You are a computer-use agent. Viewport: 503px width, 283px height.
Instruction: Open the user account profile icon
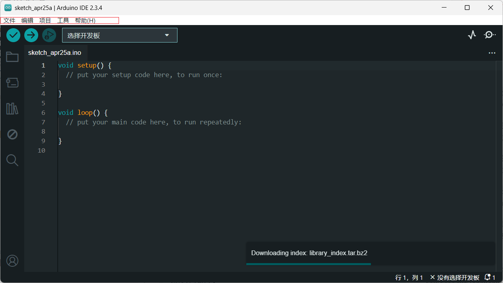(x=12, y=261)
